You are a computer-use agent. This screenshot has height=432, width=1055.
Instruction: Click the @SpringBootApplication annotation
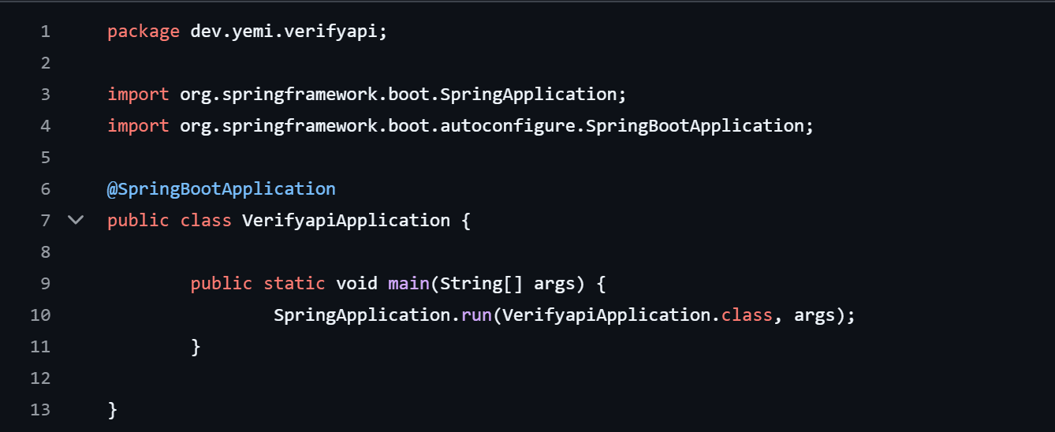pyautogui.click(x=222, y=189)
